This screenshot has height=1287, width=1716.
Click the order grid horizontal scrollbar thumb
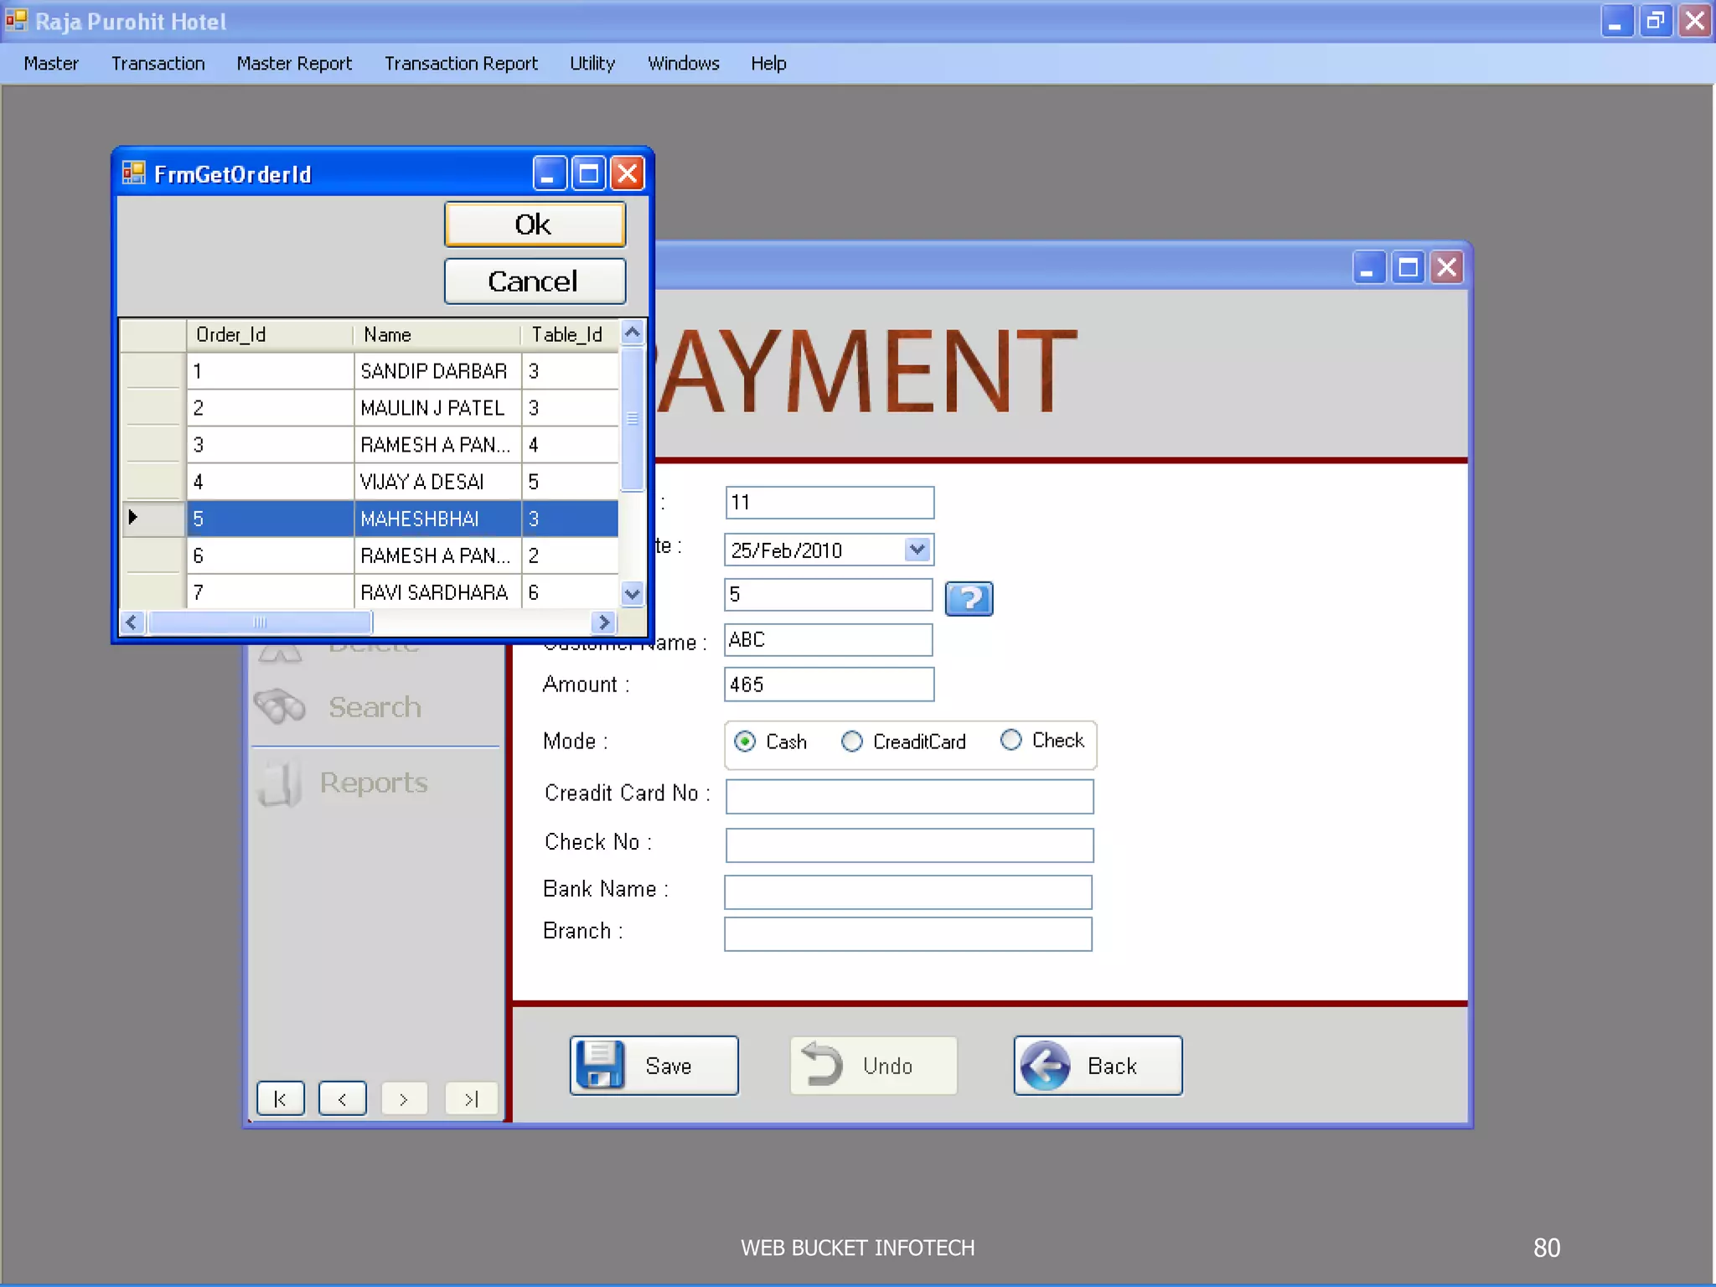[x=260, y=622]
